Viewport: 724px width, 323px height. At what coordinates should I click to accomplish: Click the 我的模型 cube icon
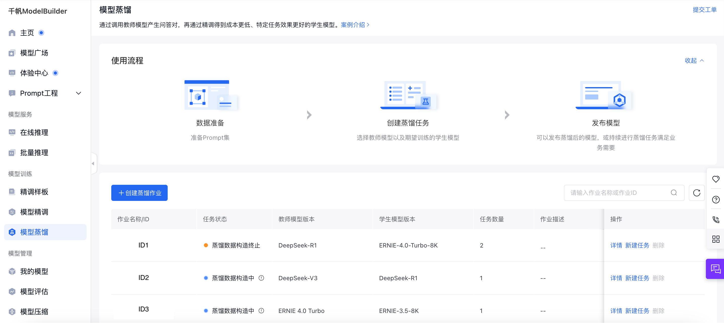tap(12, 272)
